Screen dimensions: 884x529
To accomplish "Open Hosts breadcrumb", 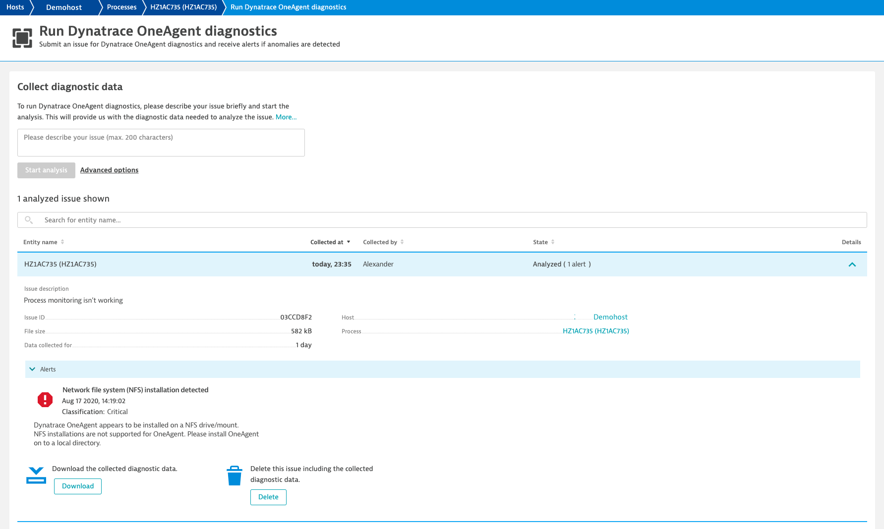I will tap(15, 7).
